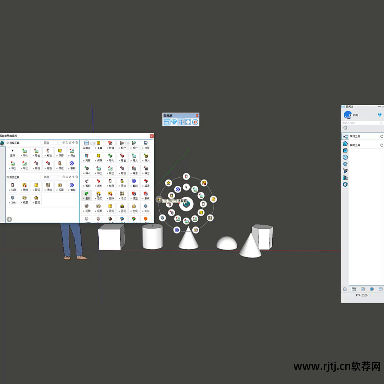Select the X光 (x-ray) view icon

[x=146, y=206]
